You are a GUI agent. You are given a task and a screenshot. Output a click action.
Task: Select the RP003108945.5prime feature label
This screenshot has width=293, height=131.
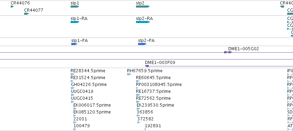pos(159,85)
